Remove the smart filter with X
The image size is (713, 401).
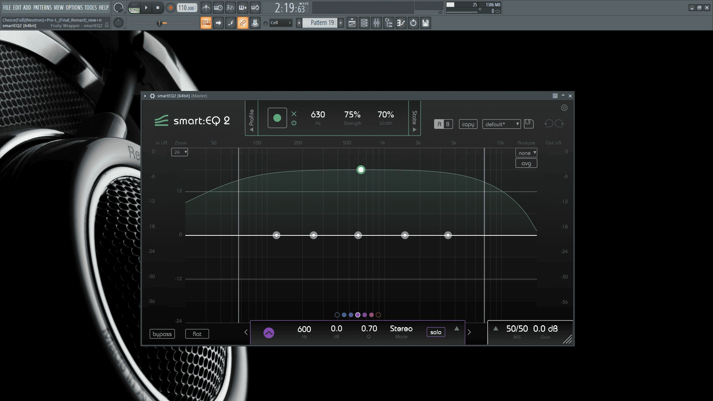pos(294,114)
